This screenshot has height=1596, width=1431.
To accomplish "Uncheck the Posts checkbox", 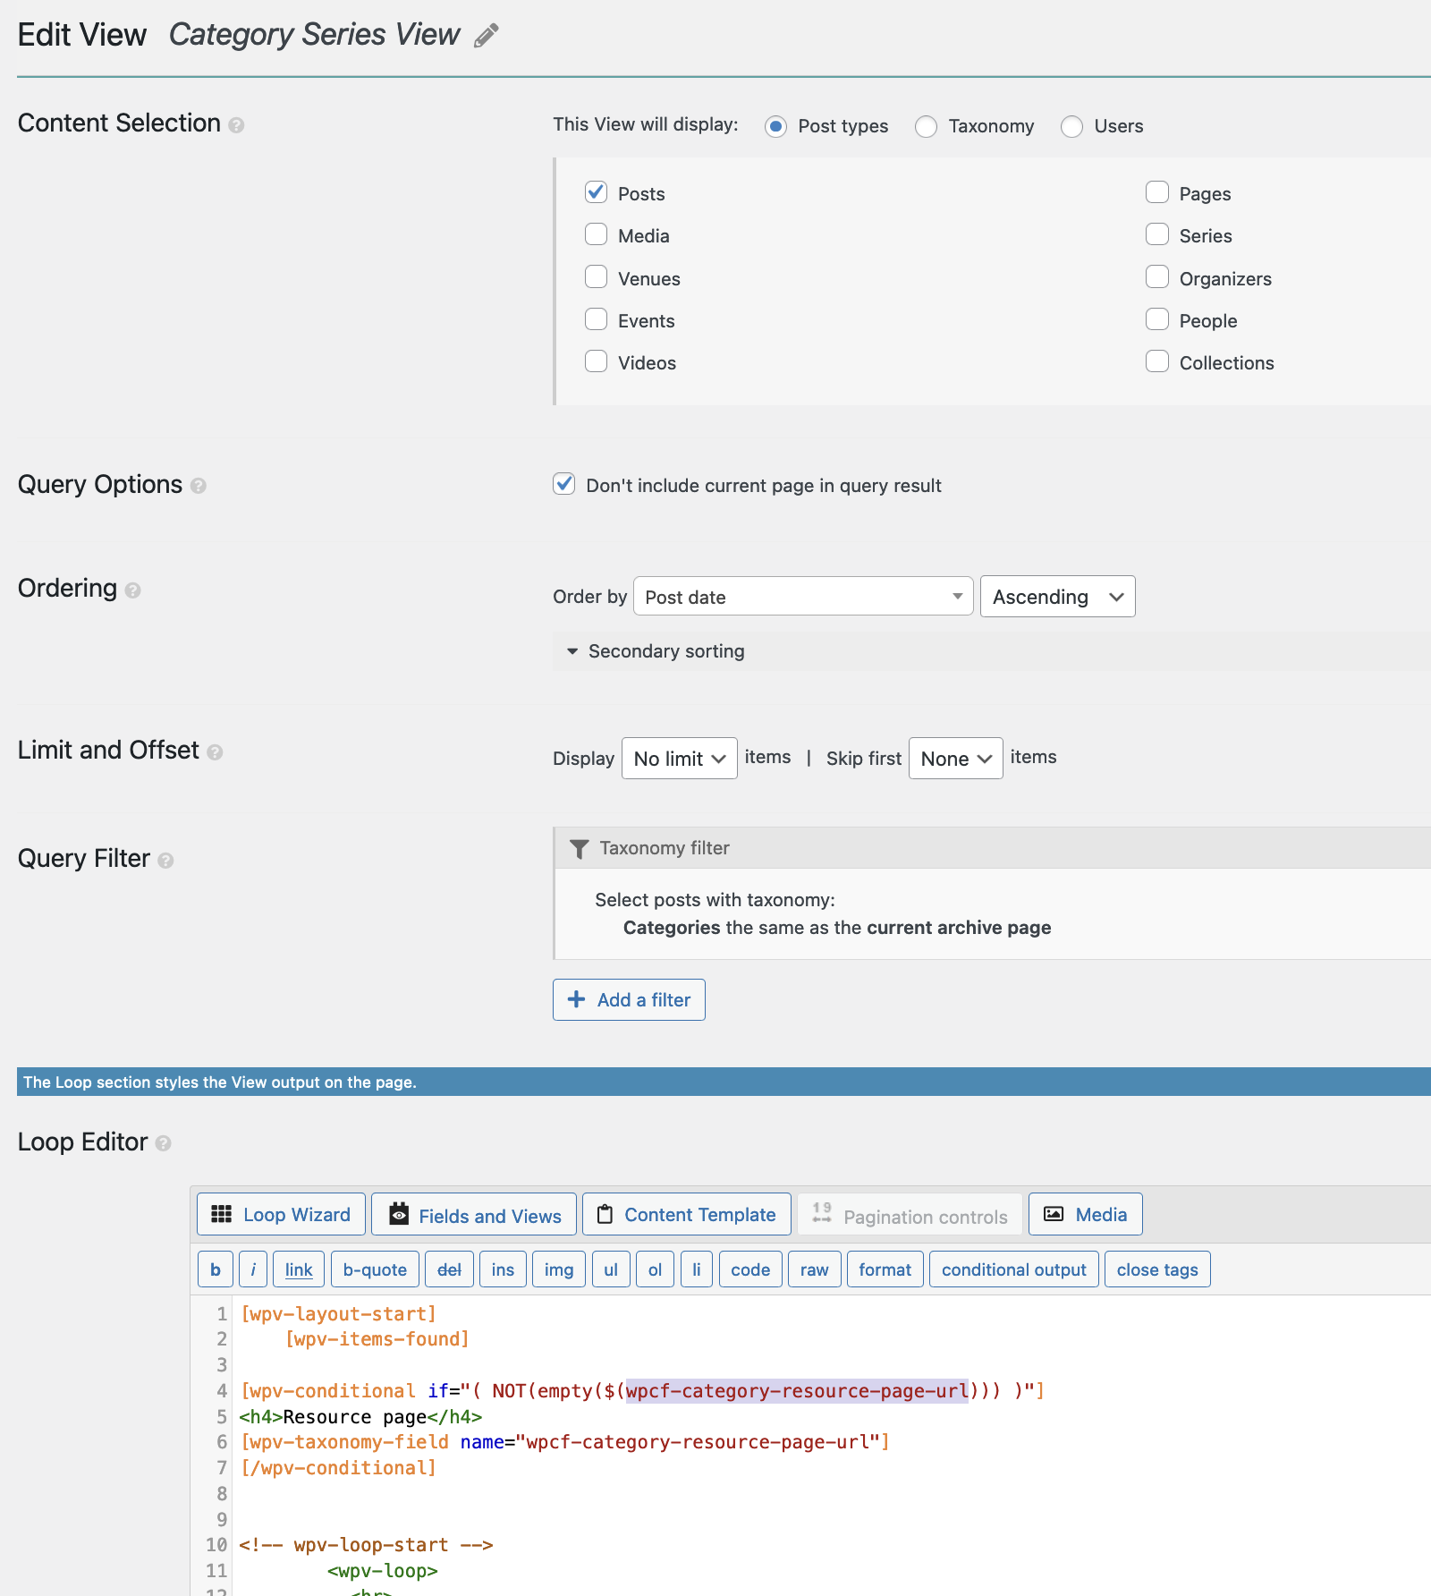I will [597, 192].
